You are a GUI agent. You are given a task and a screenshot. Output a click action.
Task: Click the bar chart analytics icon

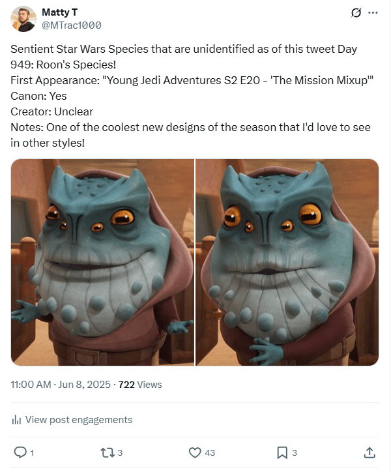(16, 420)
